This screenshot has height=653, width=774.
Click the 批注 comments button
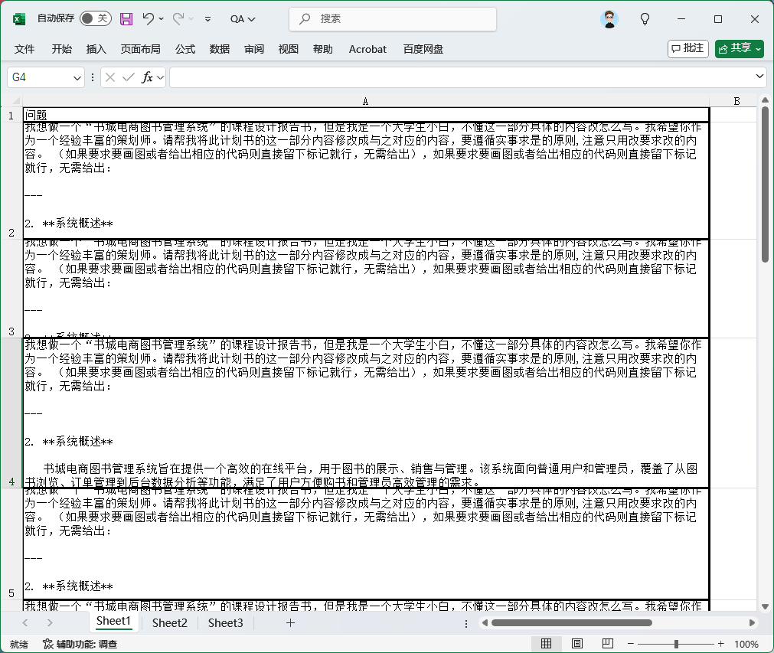coord(688,48)
